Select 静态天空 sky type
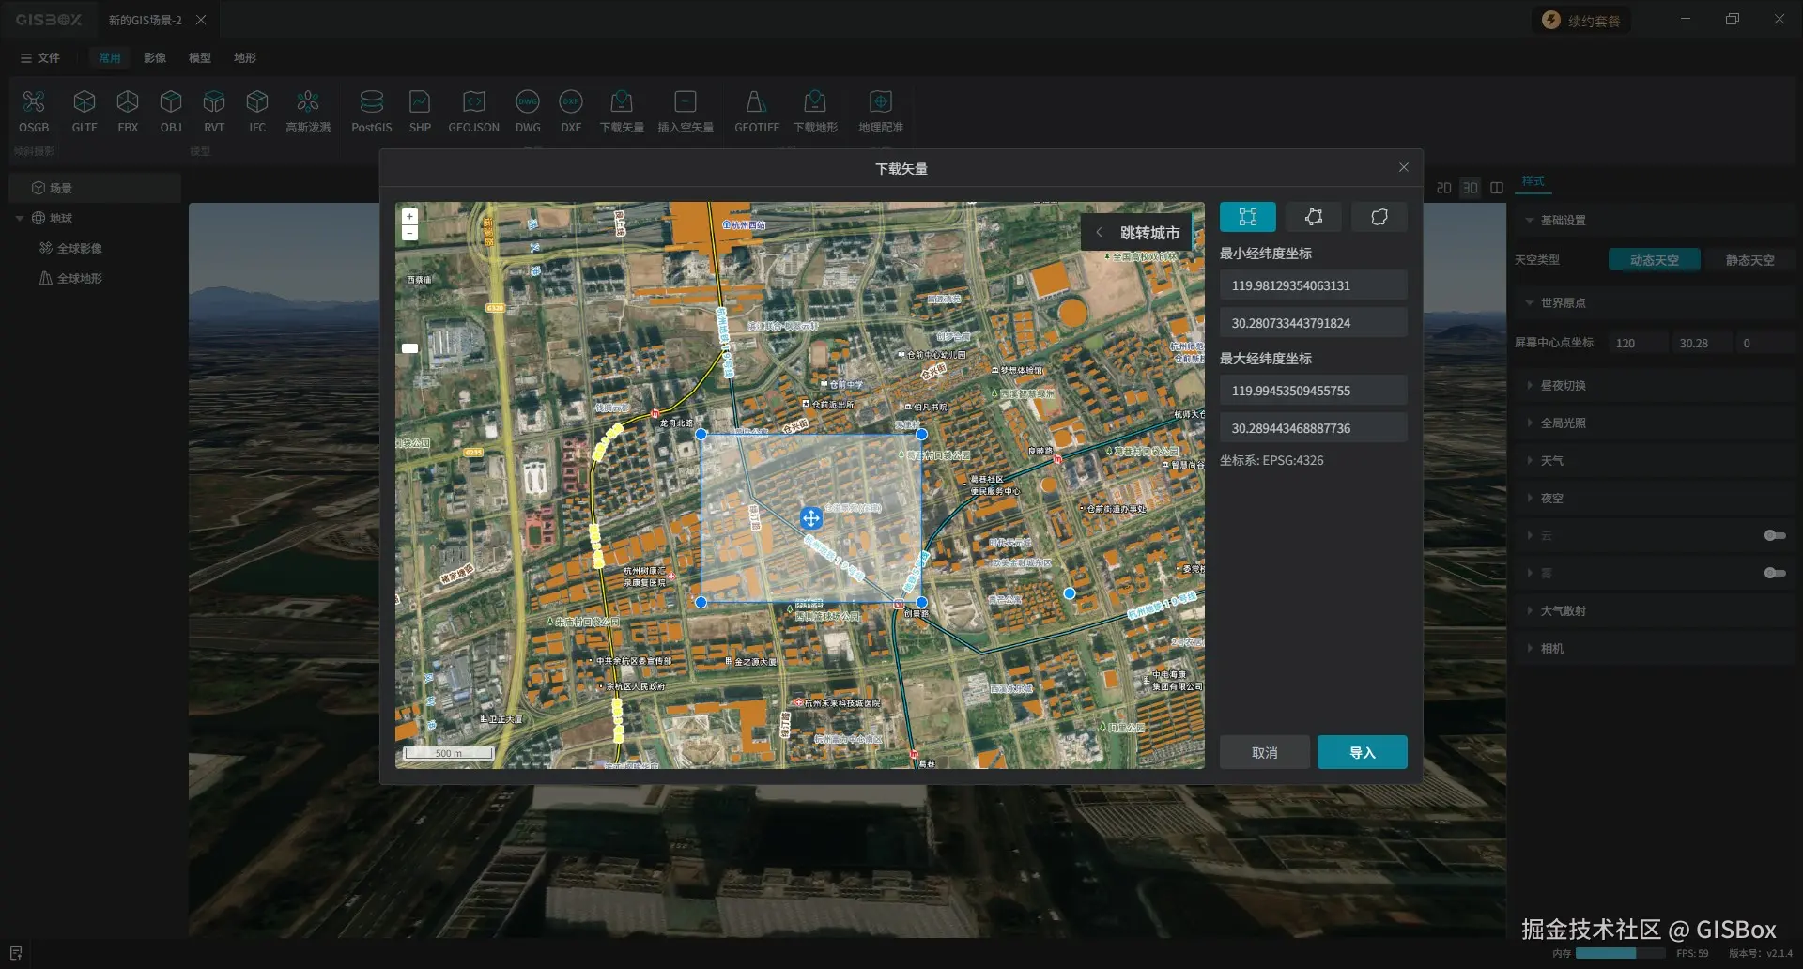1803x969 pixels. pos(1749,260)
